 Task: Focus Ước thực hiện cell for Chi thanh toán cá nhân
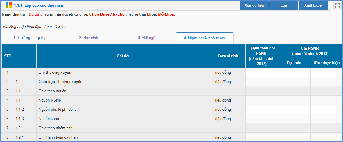pyautogui.click(x=326, y=137)
